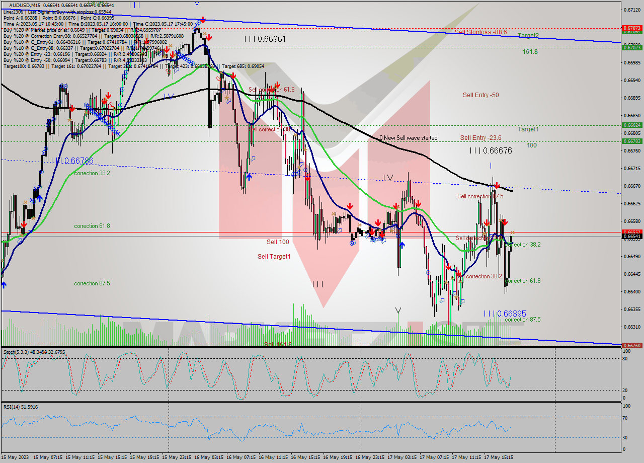Click the 0.66310 price axis value

[632, 327]
